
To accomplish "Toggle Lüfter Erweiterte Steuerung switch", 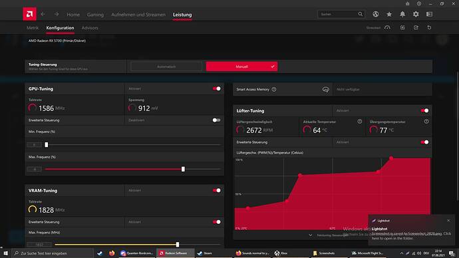I will coord(425,142).
